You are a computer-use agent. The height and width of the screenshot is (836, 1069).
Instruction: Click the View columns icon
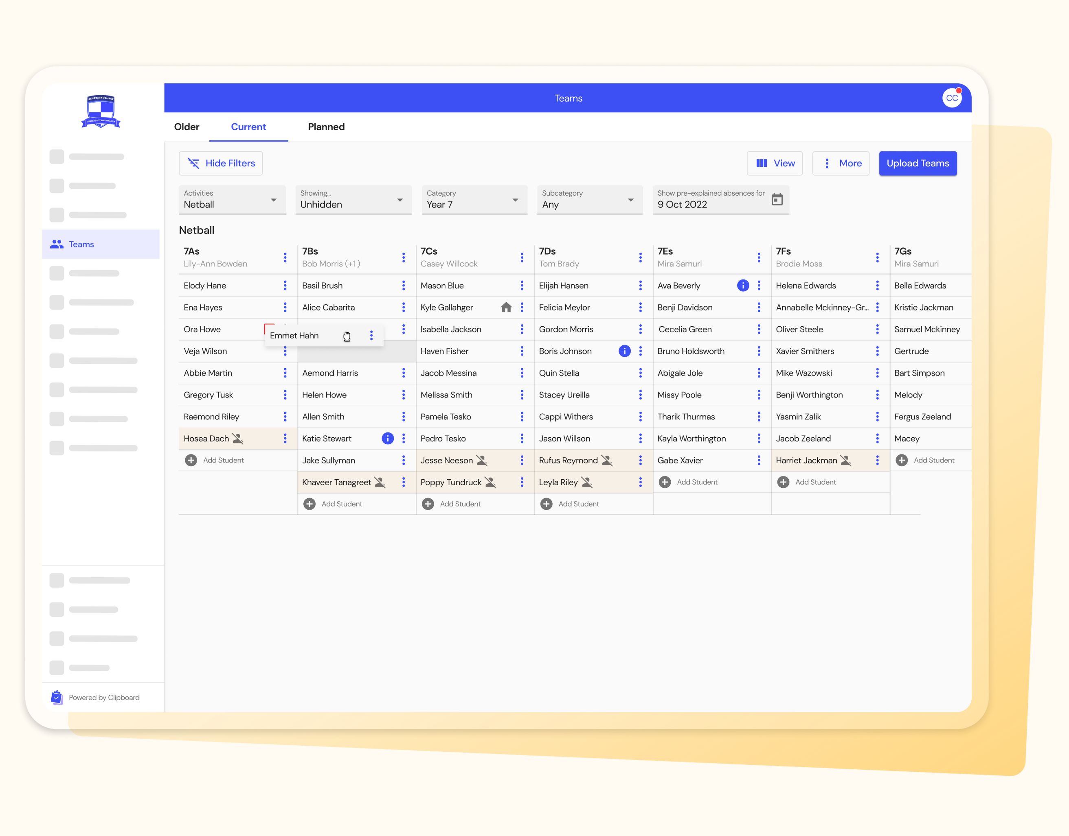(762, 163)
